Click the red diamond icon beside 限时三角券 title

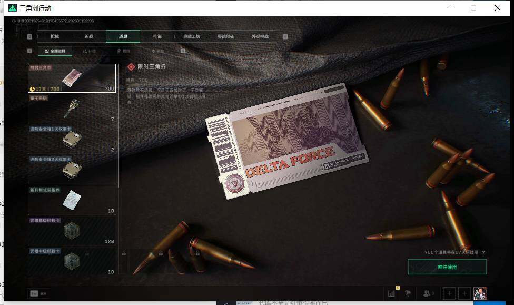[x=131, y=67]
